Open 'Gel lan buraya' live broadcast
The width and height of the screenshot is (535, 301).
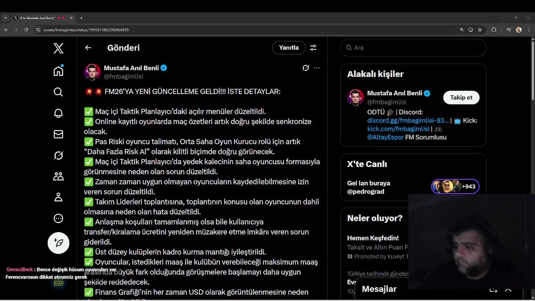click(x=369, y=183)
